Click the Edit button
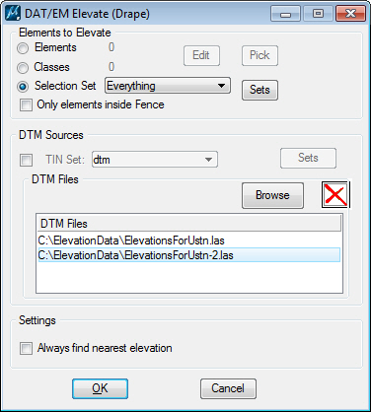The width and height of the screenshot is (371, 412). coord(201,55)
